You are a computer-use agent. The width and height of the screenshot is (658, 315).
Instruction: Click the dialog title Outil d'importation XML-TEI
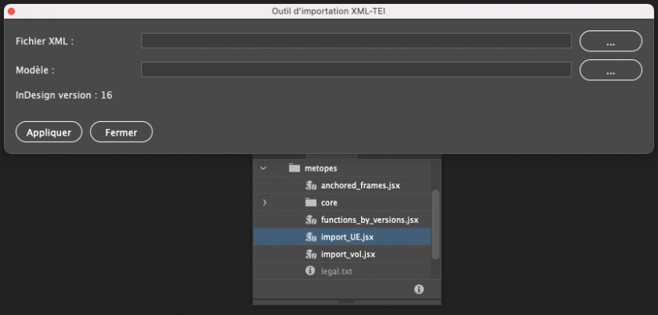tap(328, 11)
